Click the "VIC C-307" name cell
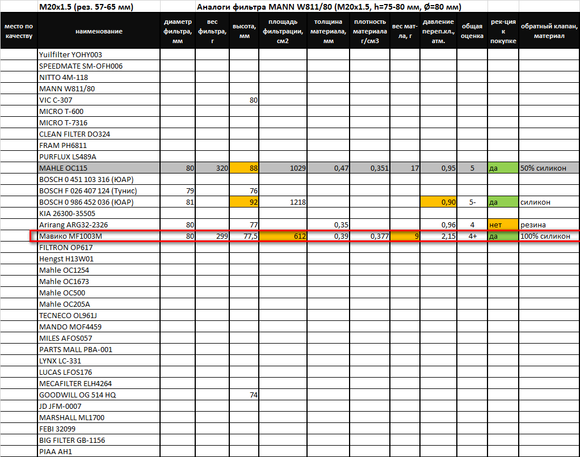This screenshot has width=580, height=457. [99, 100]
